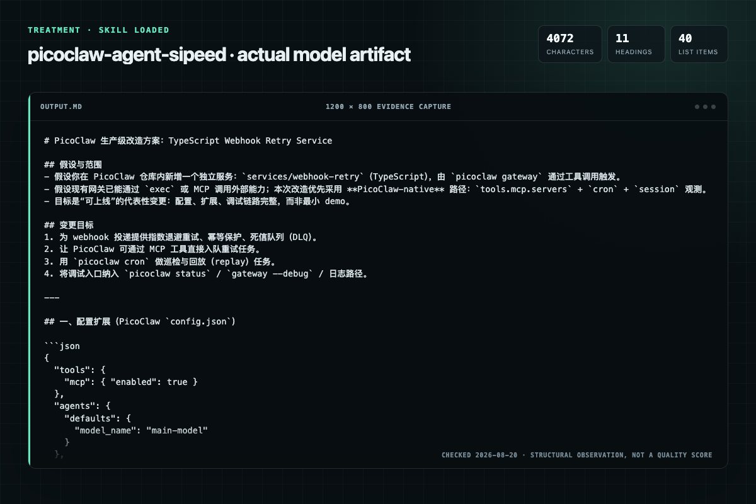Click the '1200 × 800 EVIDENCE CAPTURE' label
Screen dimensions: 756x504
click(388, 106)
